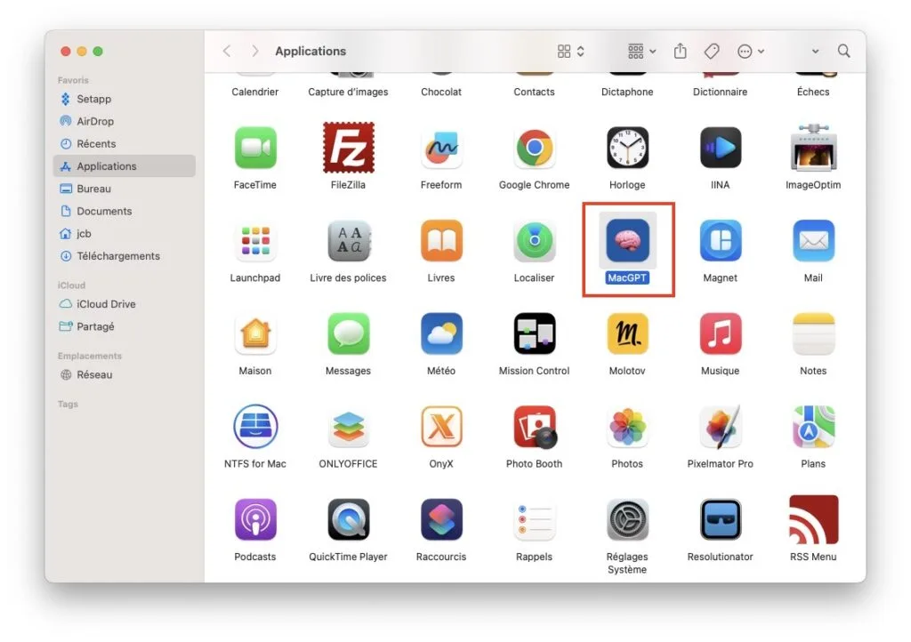Open the group-by options dropdown

tap(642, 51)
